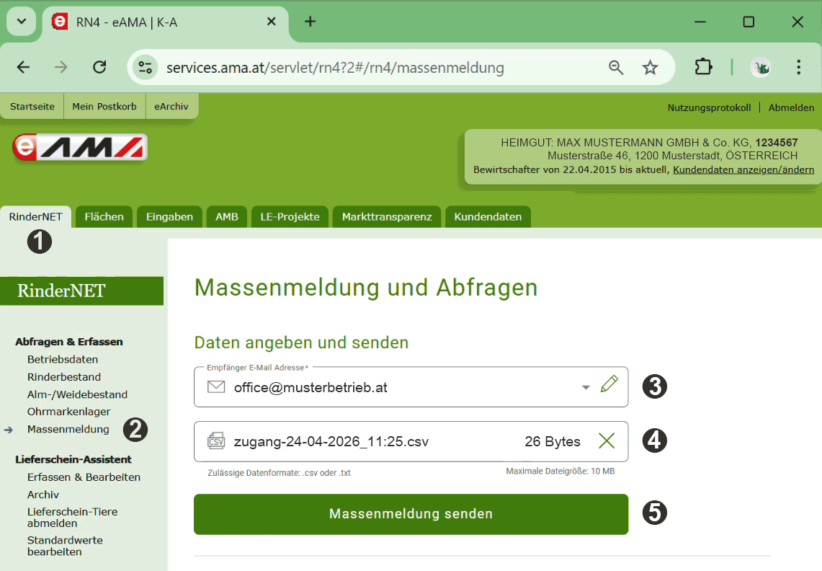822x571 pixels.
Task: Open the Chrome three-dot menu
Action: point(798,66)
